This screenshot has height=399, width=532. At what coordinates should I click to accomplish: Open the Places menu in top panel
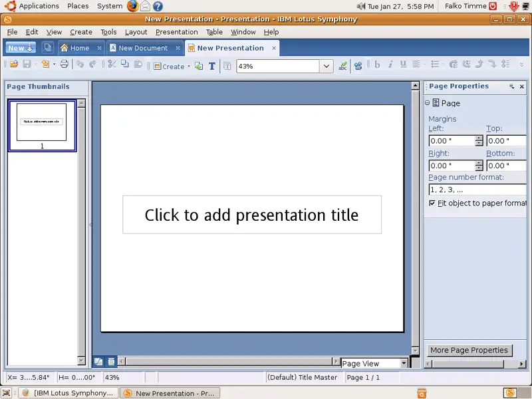78,6
